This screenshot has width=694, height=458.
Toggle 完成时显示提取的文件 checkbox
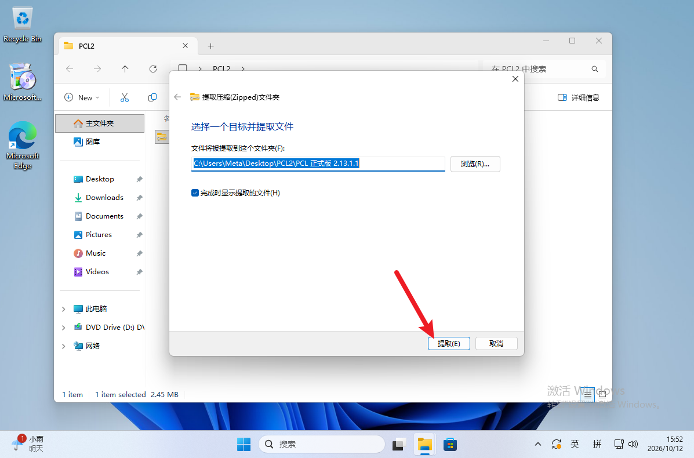pyautogui.click(x=195, y=193)
